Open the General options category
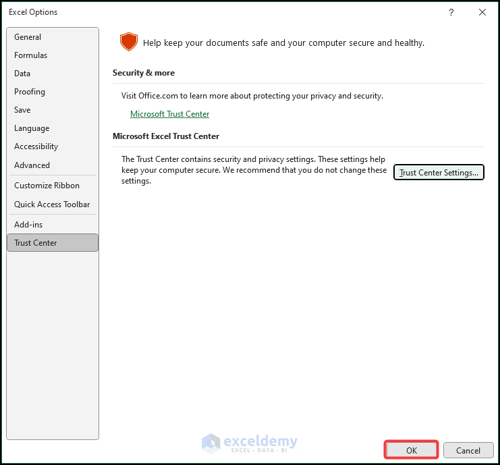Viewport: 500px width, 465px height. coord(53,37)
